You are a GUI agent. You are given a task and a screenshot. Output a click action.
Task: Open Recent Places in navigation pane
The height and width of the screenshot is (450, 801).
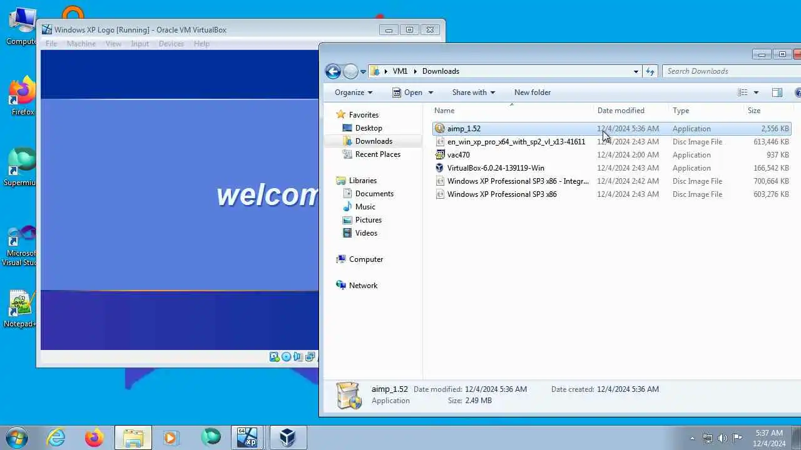[377, 154]
